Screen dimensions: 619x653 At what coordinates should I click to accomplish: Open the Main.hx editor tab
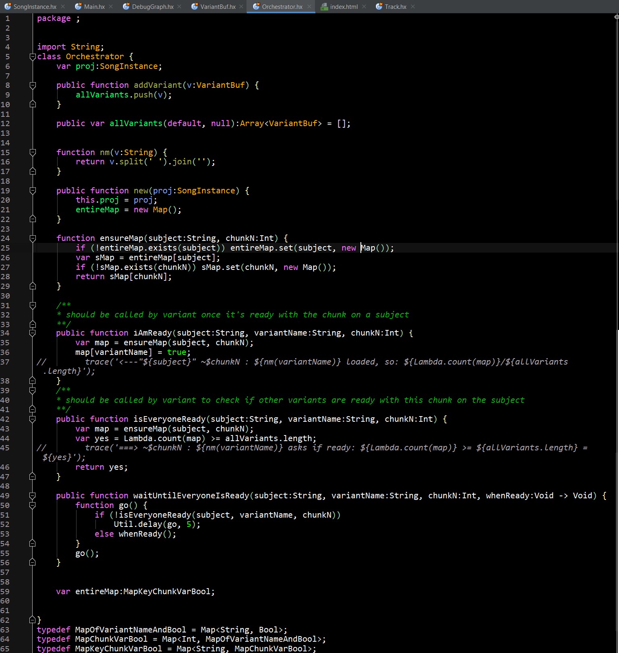click(94, 6)
